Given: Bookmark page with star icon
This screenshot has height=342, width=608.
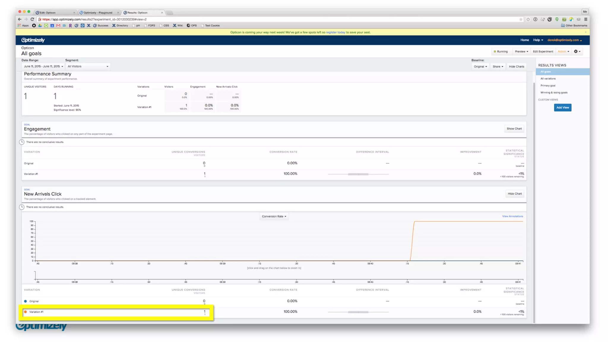Looking at the screenshot, I should point(521,19).
